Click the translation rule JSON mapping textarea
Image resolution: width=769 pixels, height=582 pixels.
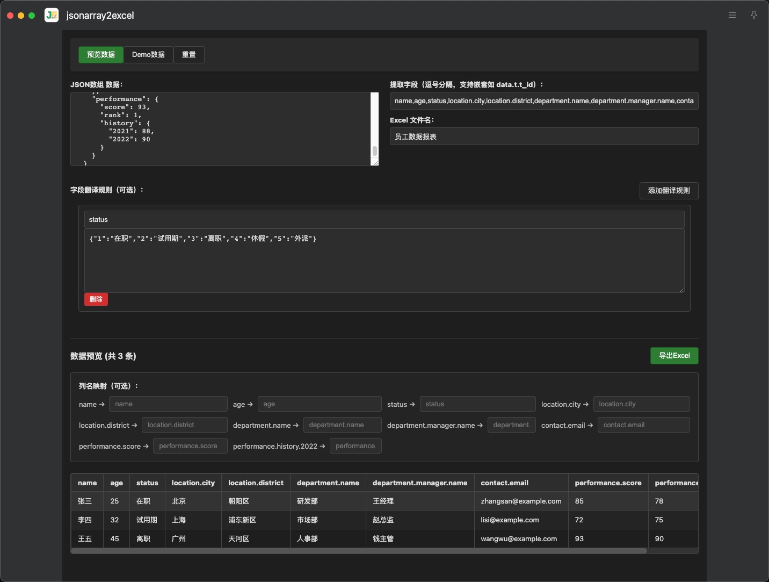pyautogui.click(x=384, y=261)
